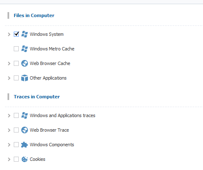Tick the Web Browser Cache checkbox

(16, 63)
